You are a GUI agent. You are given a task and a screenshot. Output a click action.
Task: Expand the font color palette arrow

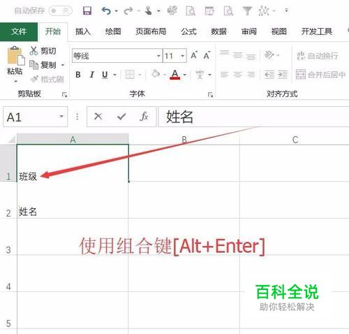coord(185,75)
